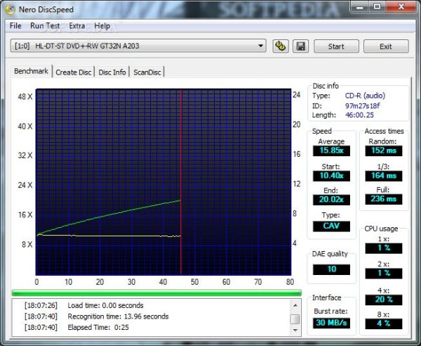Click the floppy disk save icon
The image size is (421, 346).
(x=300, y=46)
